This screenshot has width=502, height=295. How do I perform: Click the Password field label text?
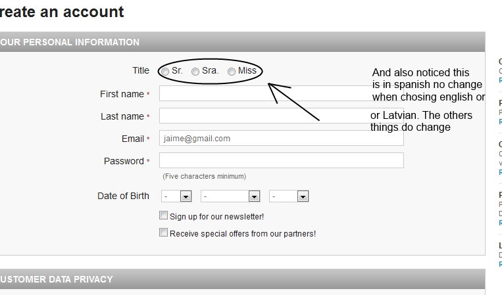tap(124, 161)
